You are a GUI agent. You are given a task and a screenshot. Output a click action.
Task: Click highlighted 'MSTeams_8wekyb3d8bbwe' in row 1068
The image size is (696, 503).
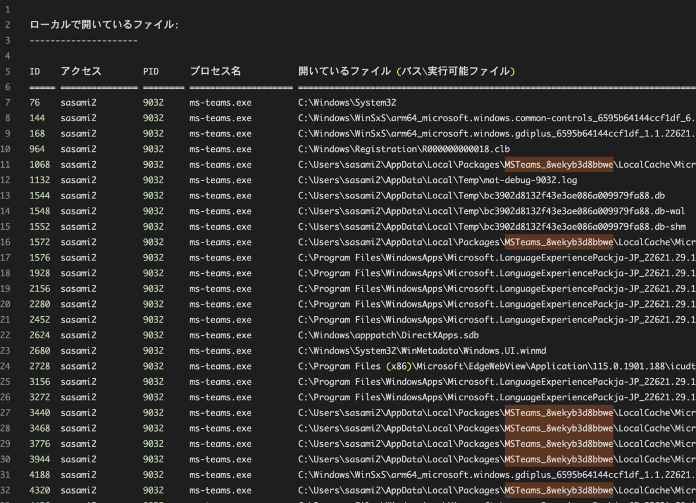[x=559, y=165]
